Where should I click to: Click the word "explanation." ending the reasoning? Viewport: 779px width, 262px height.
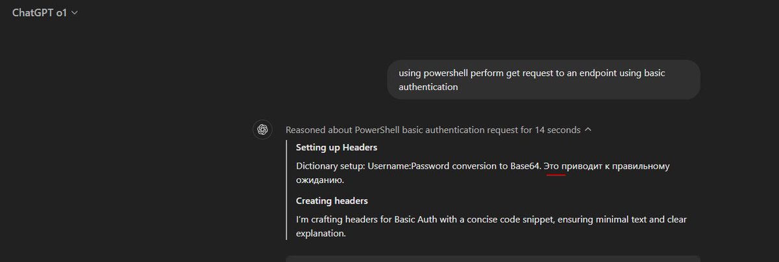pos(321,233)
